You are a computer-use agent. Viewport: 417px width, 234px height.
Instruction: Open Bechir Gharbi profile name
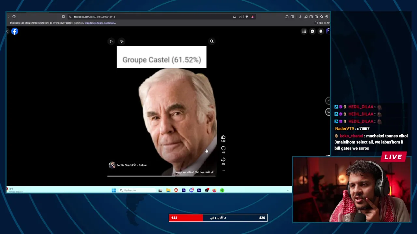(x=124, y=165)
